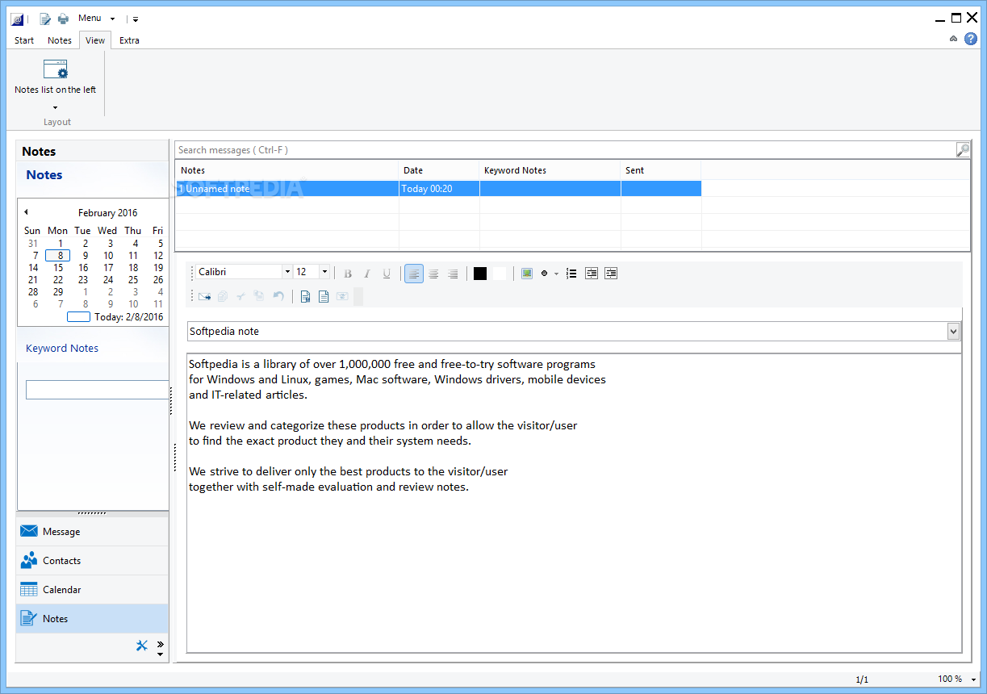Click the February 2016 month title

[107, 213]
